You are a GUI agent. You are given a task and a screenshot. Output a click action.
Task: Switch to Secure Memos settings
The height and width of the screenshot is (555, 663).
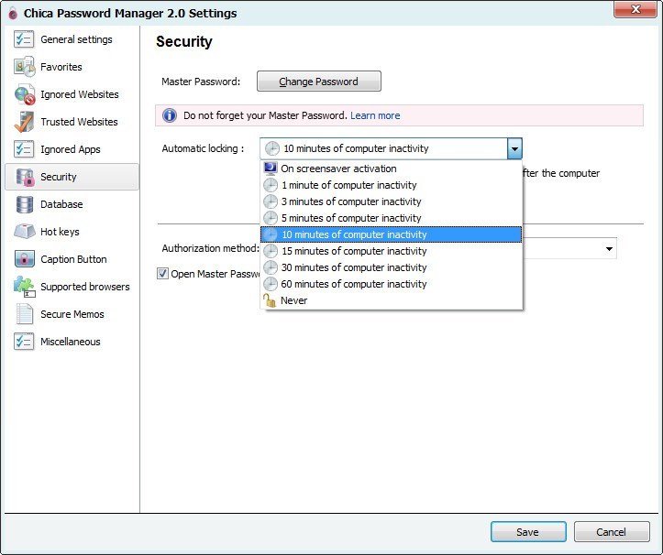(x=72, y=314)
